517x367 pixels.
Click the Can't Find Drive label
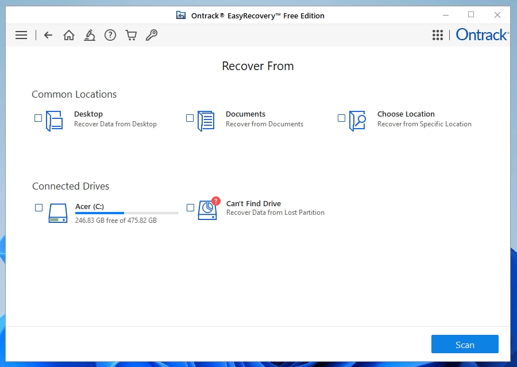pyautogui.click(x=253, y=203)
